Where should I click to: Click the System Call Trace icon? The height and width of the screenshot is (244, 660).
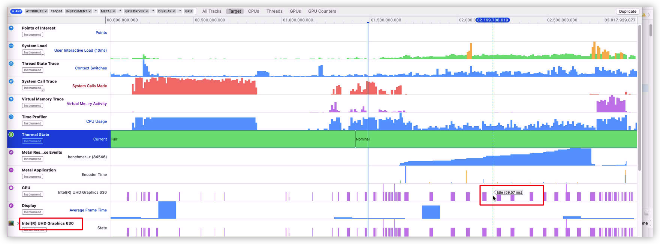coord(11,81)
